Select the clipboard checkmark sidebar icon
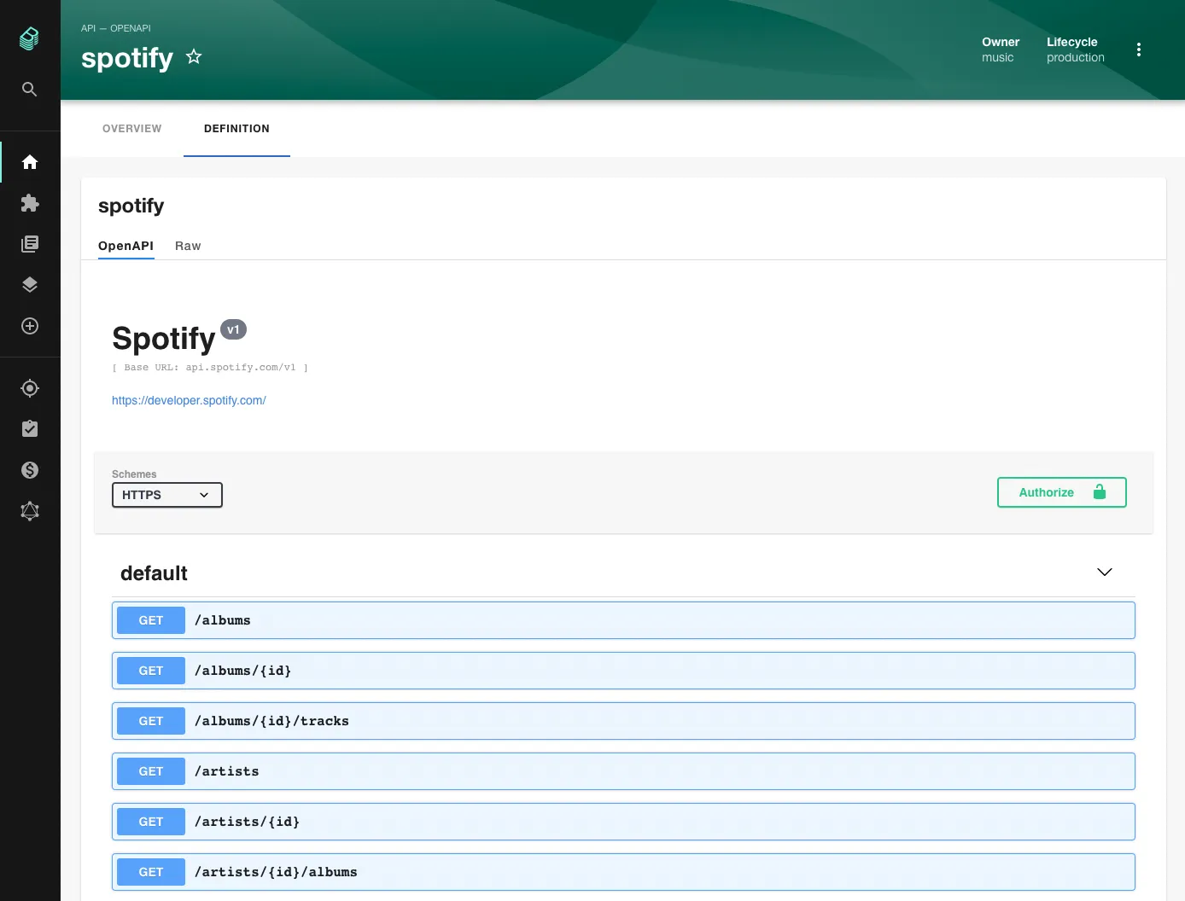The width and height of the screenshot is (1185, 901). coord(30,428)
